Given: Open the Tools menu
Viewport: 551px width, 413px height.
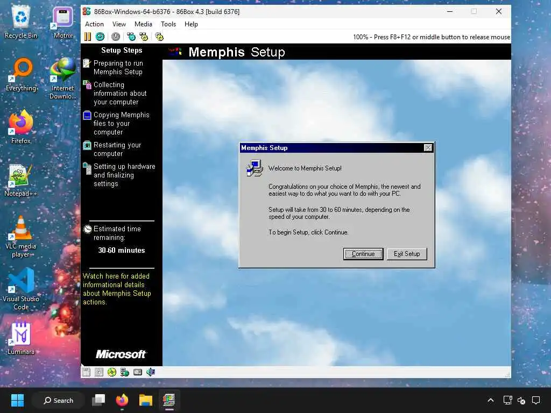Looking at the screenshot, I should tap(168, 24).
